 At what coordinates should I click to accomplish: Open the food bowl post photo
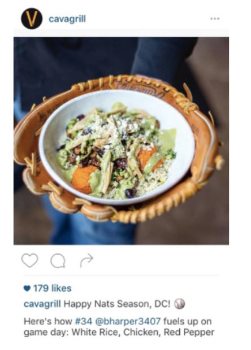[121, 141]
